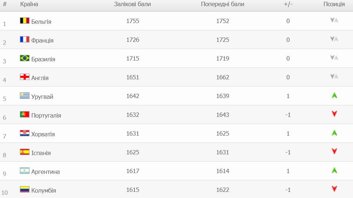Click the Позиція column header
The height and width of the screenshot is (198, 353).
point(334,4)
